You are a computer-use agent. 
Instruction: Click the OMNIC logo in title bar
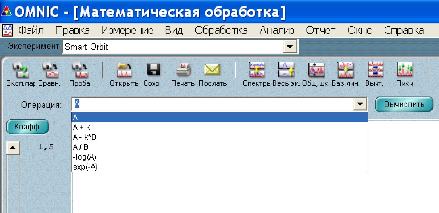[6, 12]
